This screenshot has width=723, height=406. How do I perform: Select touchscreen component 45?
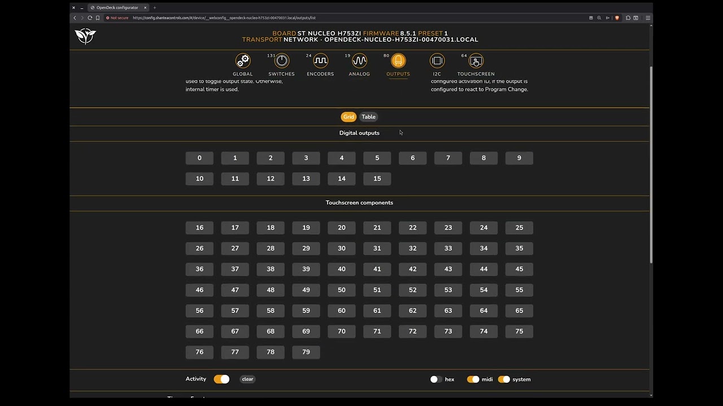pyautogui.click(x=519, y=269)
